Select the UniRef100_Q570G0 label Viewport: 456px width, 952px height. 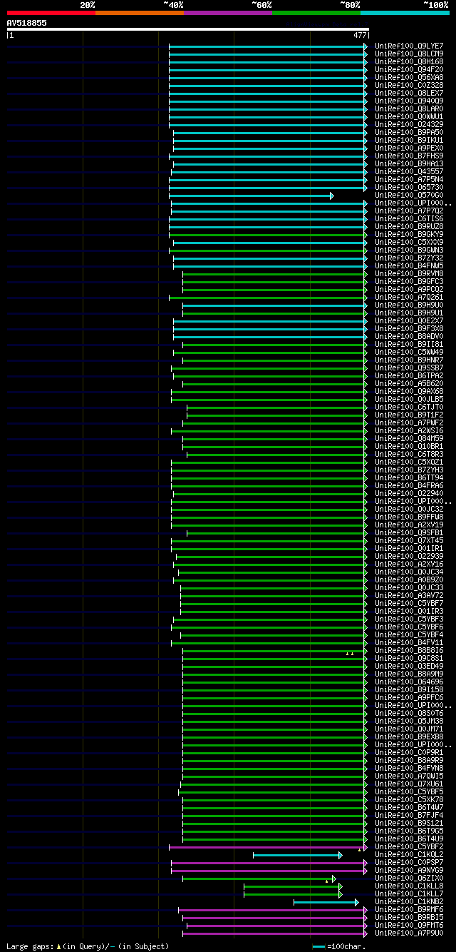409,196
